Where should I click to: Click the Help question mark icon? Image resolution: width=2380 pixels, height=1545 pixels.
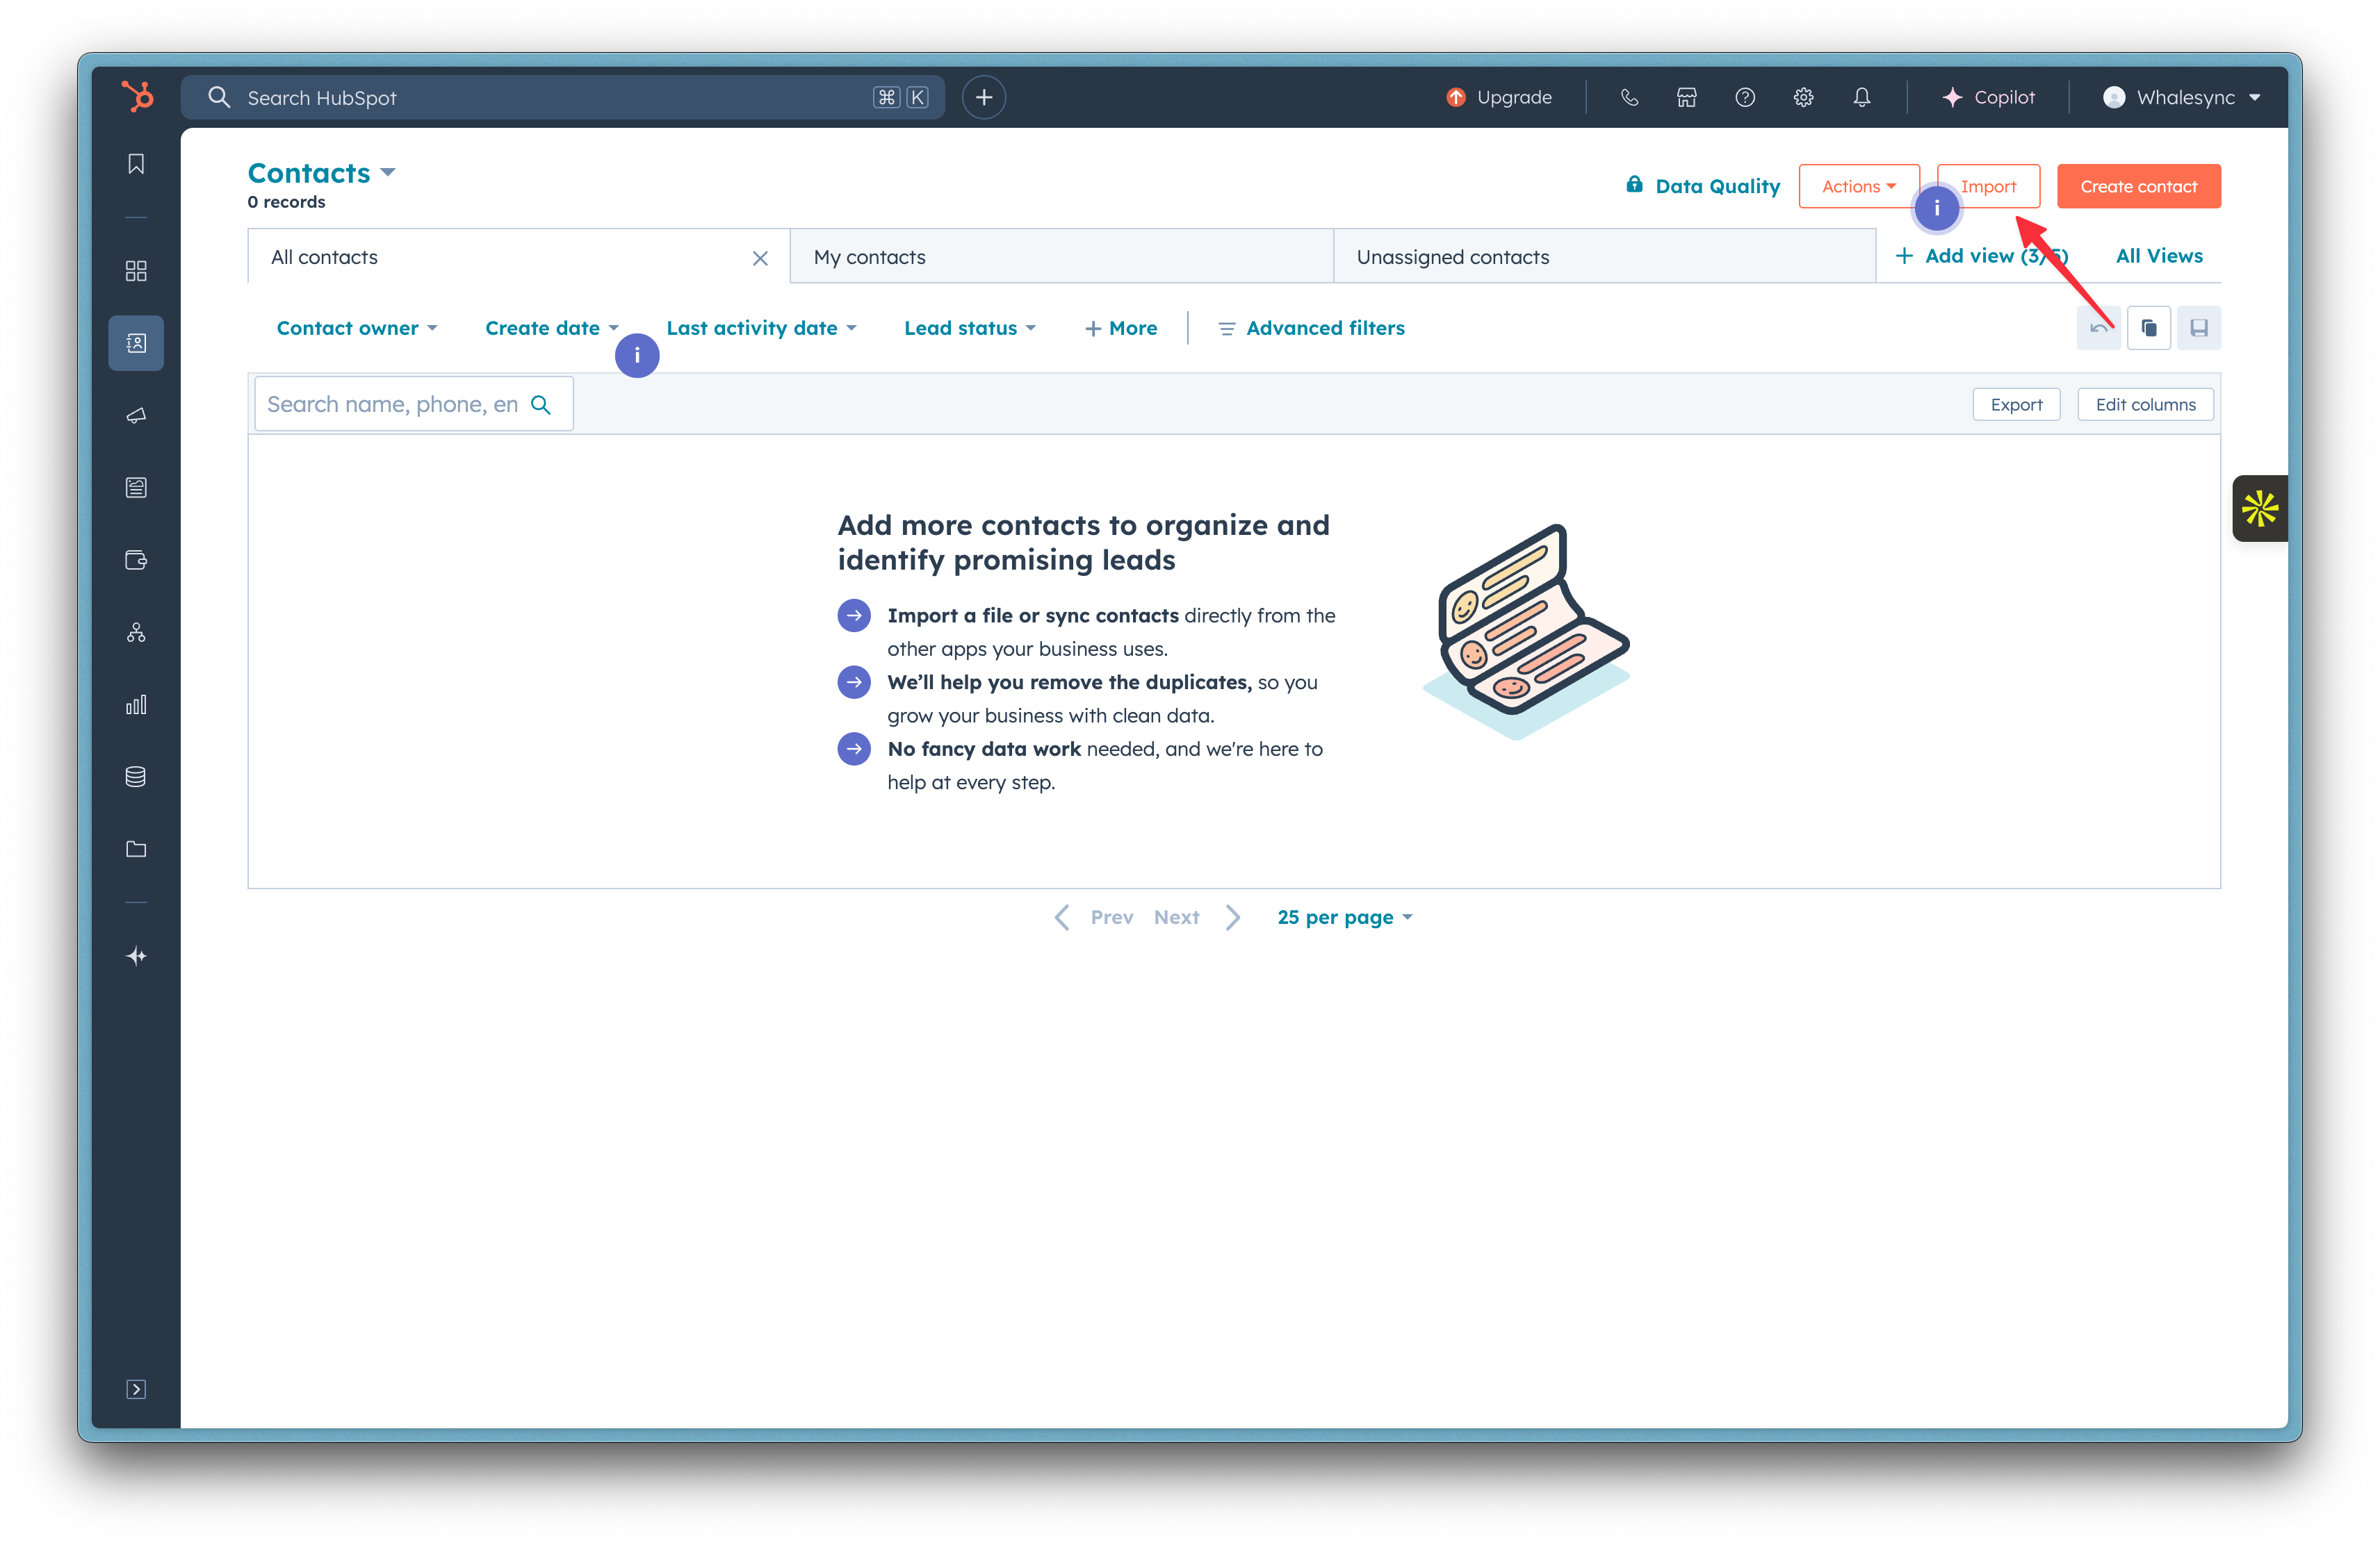click(1745, 97)
